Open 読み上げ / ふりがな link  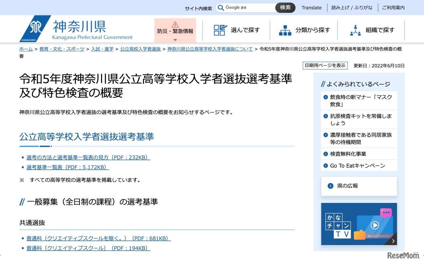[x=352, y=8]
